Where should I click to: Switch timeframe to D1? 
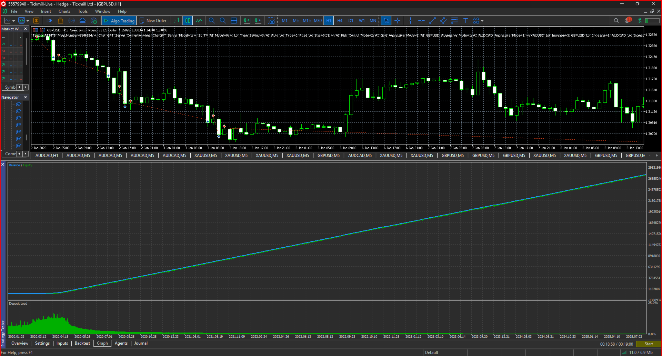[x=351, y=21]
